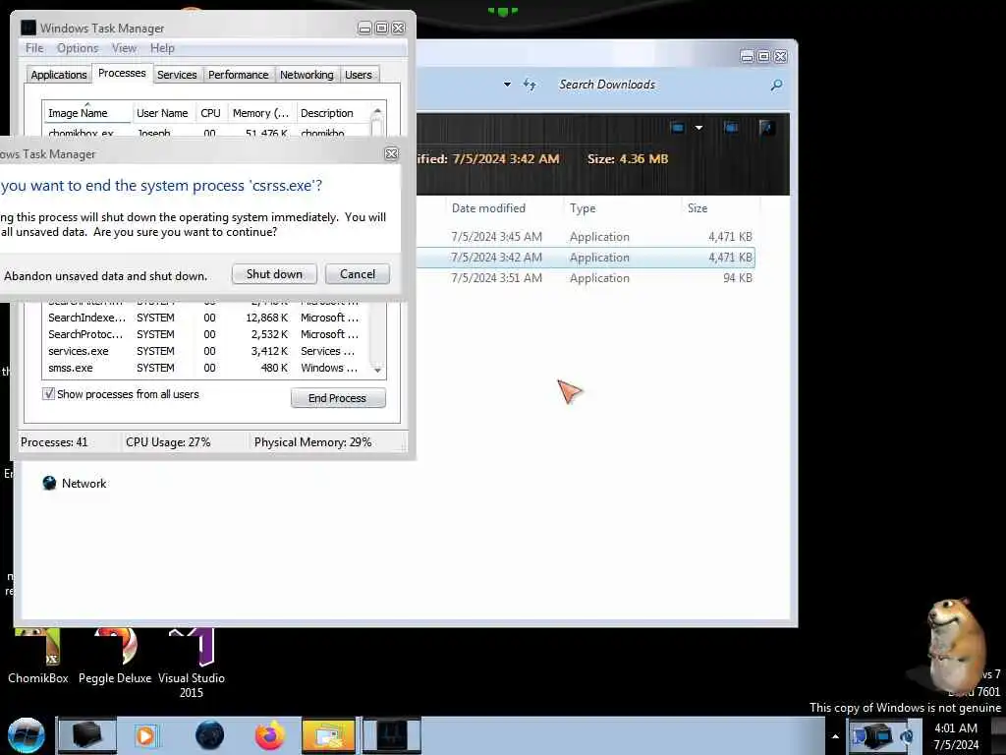Click the Task Manager taskbar button
The image size is (1006, 755).
[392, 735]
